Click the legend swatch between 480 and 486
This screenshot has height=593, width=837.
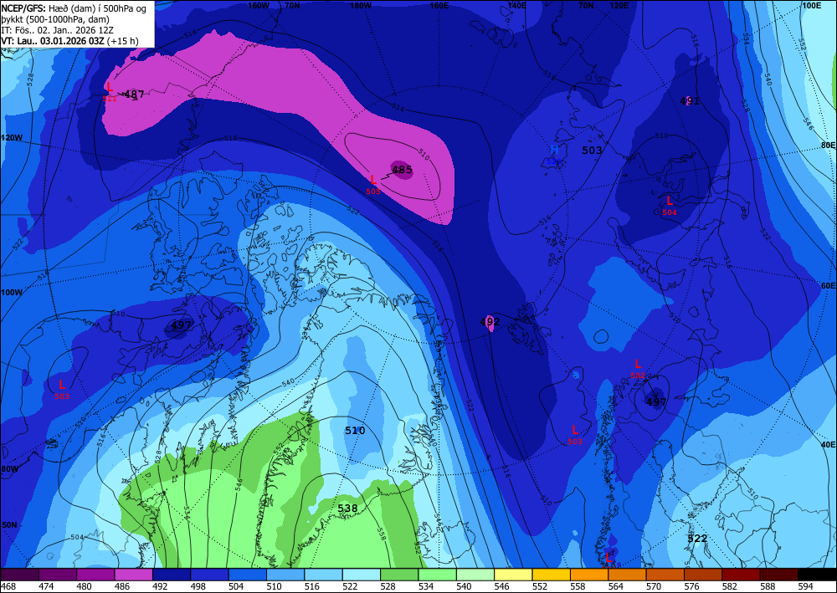click(95, 575)
